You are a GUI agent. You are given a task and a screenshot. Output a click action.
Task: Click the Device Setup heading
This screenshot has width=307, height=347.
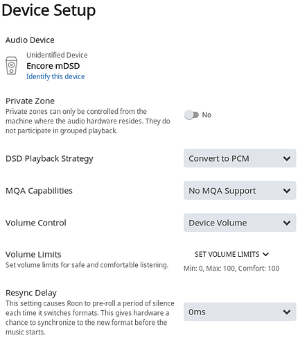point(49,10)
